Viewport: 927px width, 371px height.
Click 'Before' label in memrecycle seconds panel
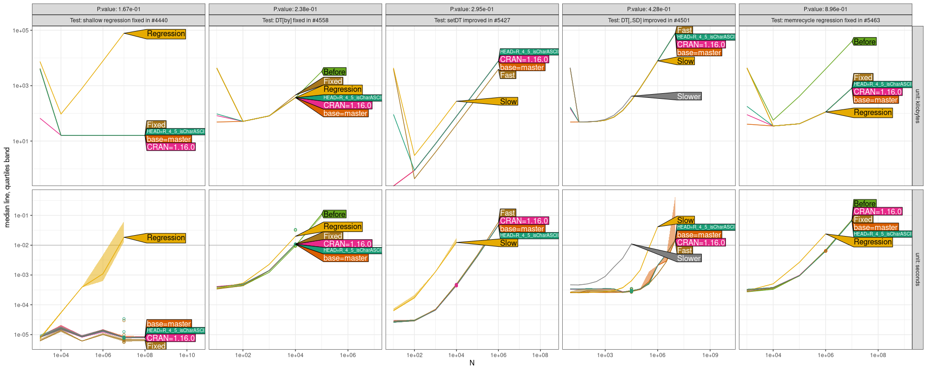coord(864,204)
